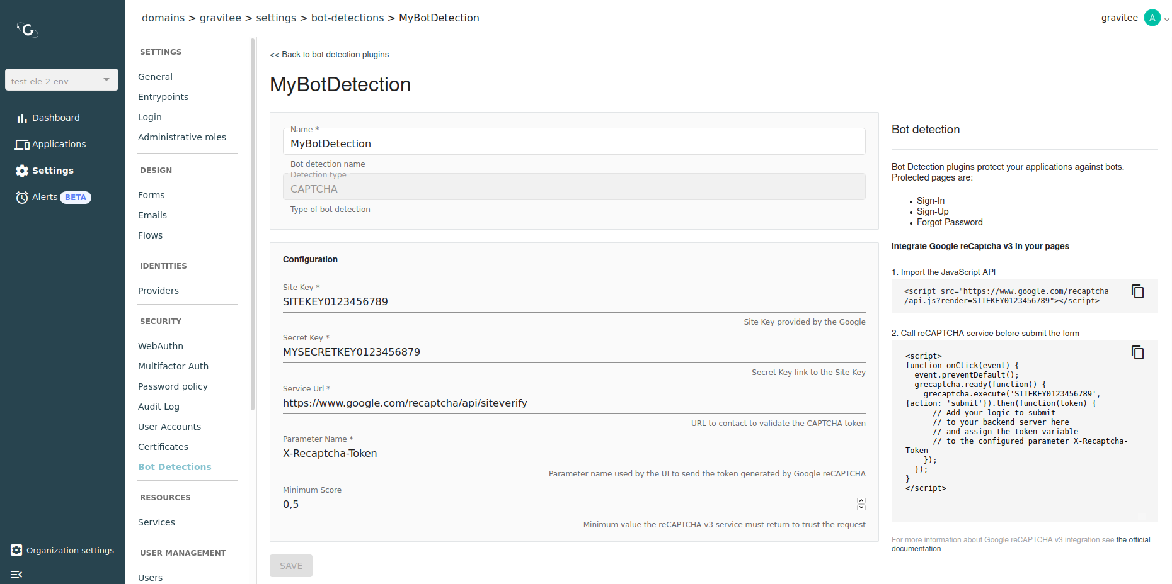Go to the Applications section
This screenshot has width=1172, height=584.
[58, 144]
